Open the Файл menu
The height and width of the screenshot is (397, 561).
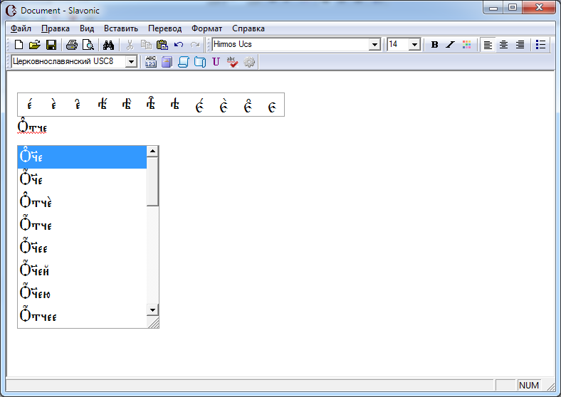[x=21, y=28]
